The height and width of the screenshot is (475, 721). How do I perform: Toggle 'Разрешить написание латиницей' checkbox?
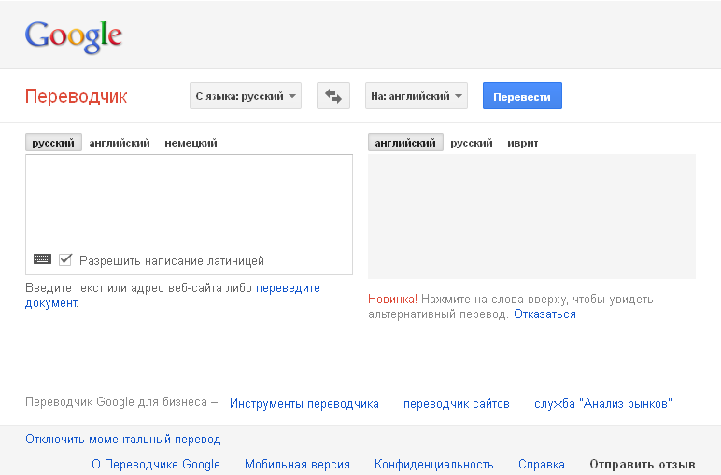click(x=65, y=259)
